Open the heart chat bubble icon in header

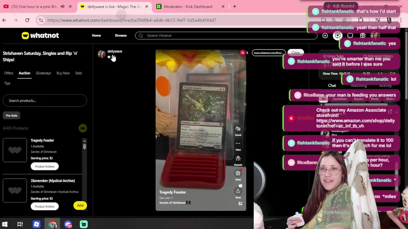pos(338,36)
